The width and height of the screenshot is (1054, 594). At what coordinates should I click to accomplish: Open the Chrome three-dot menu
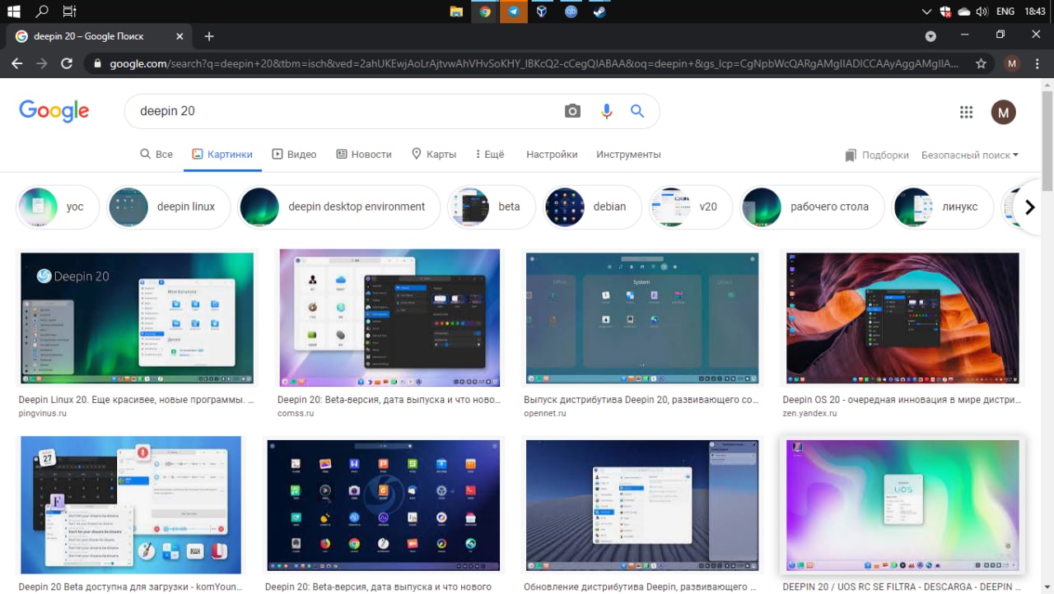[x=1037, y=63]
